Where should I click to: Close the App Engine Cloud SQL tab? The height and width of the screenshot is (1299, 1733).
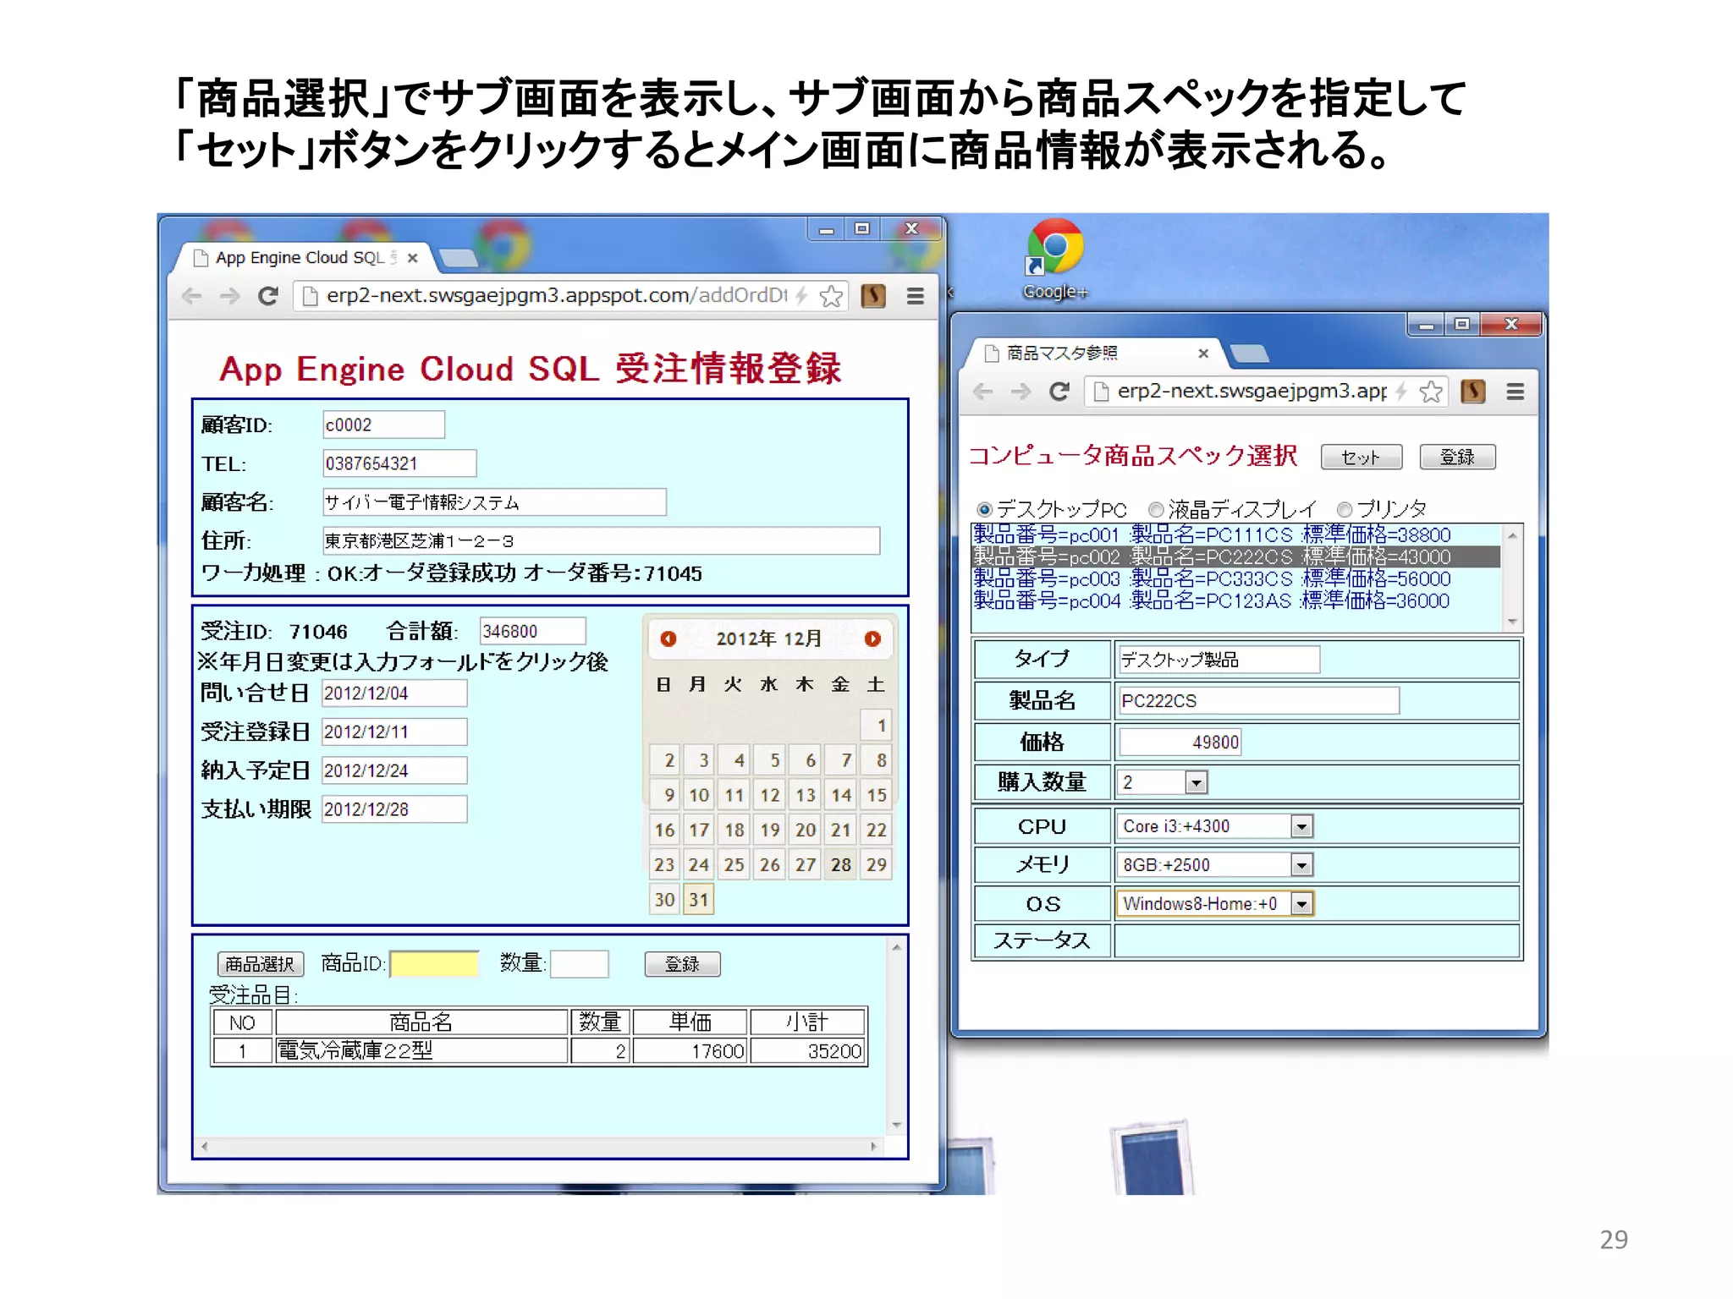point(412,258)
